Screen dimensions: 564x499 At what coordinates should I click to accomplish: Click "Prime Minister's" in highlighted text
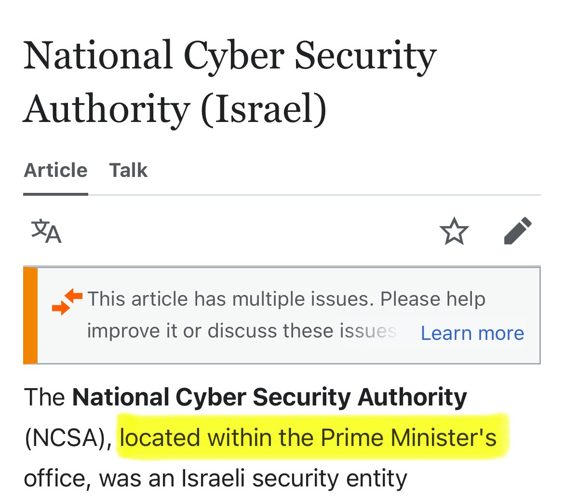tap(409, 438)
